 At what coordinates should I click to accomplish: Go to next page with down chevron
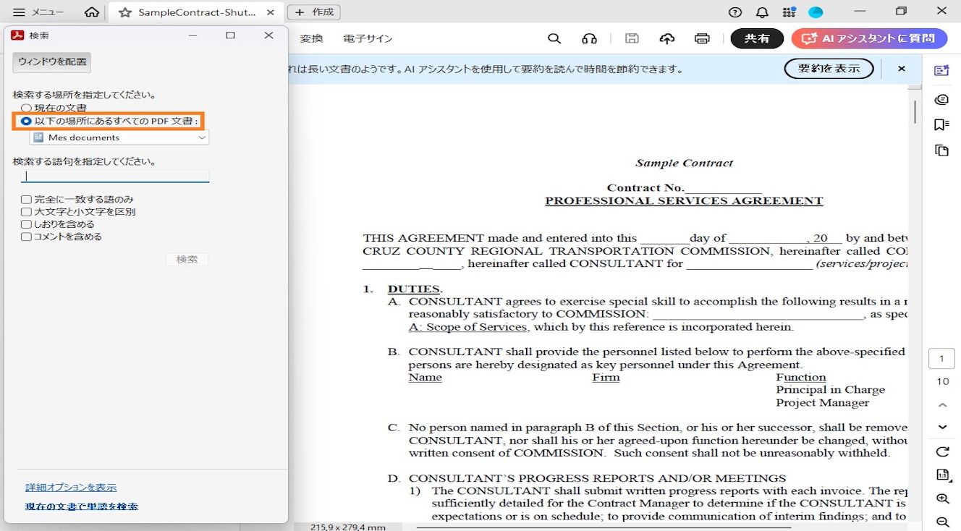click(942, 428)
